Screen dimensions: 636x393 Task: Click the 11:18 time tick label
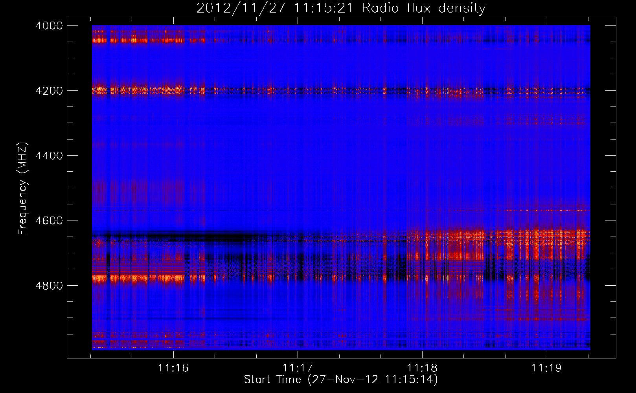click(x=422, y=368)
